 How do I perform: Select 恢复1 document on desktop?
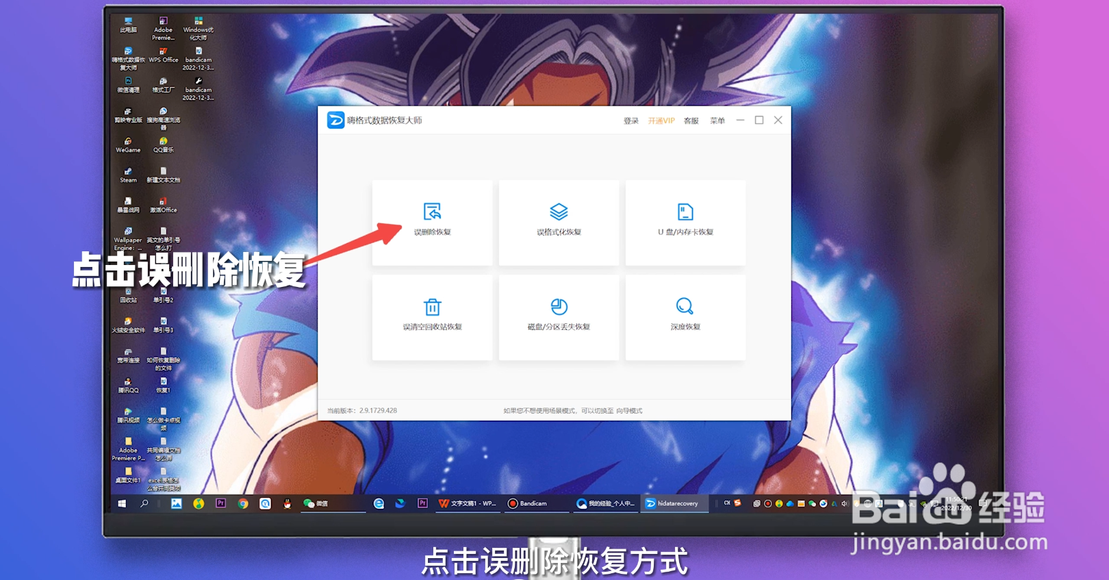tap(163, 386)
